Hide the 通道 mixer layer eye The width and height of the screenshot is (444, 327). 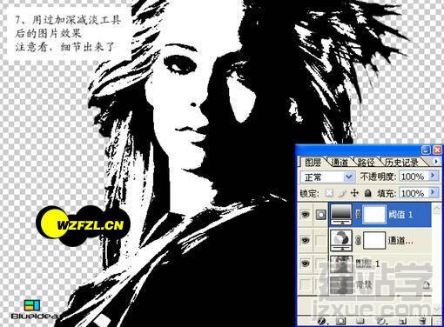tap(306, 240)
